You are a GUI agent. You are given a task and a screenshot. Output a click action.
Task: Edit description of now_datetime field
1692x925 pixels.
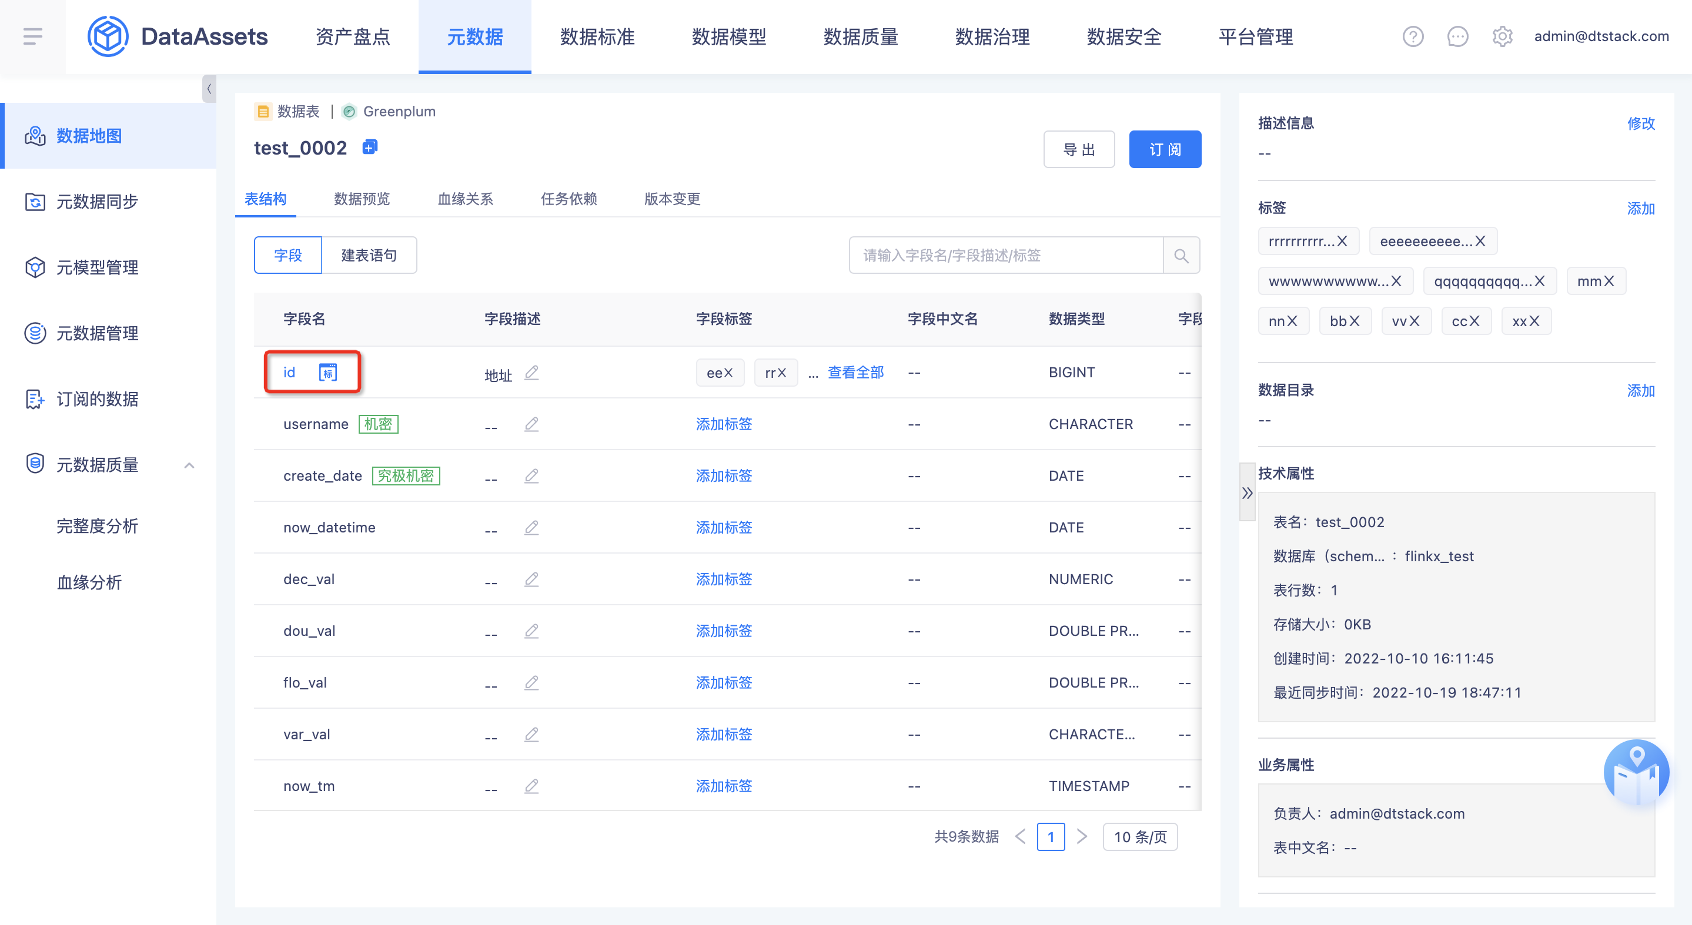531,527
